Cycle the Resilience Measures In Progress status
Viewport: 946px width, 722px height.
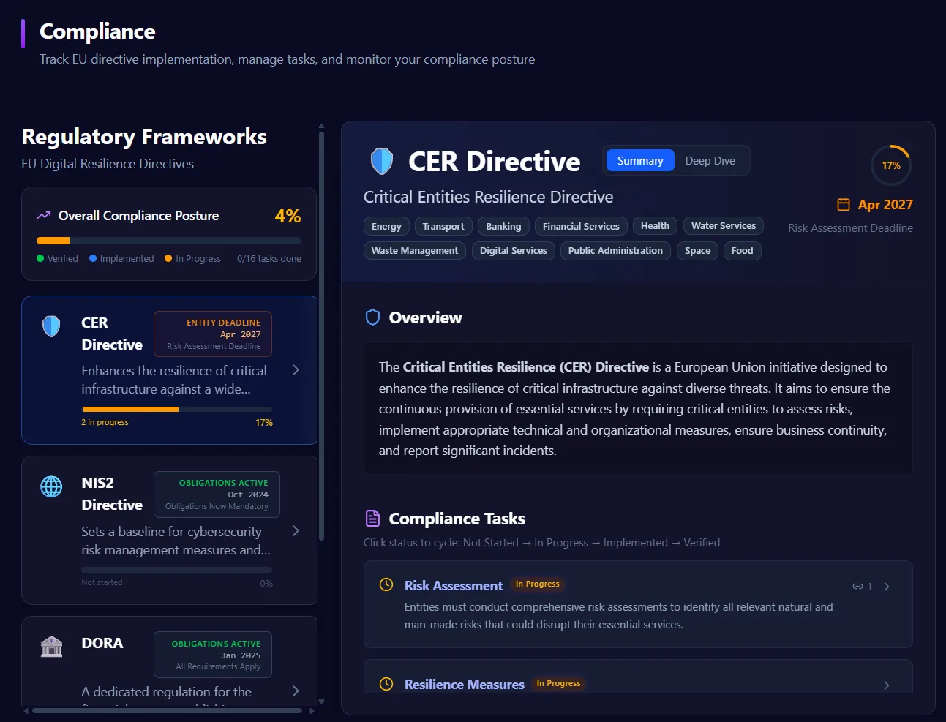(x=559, y=683)
